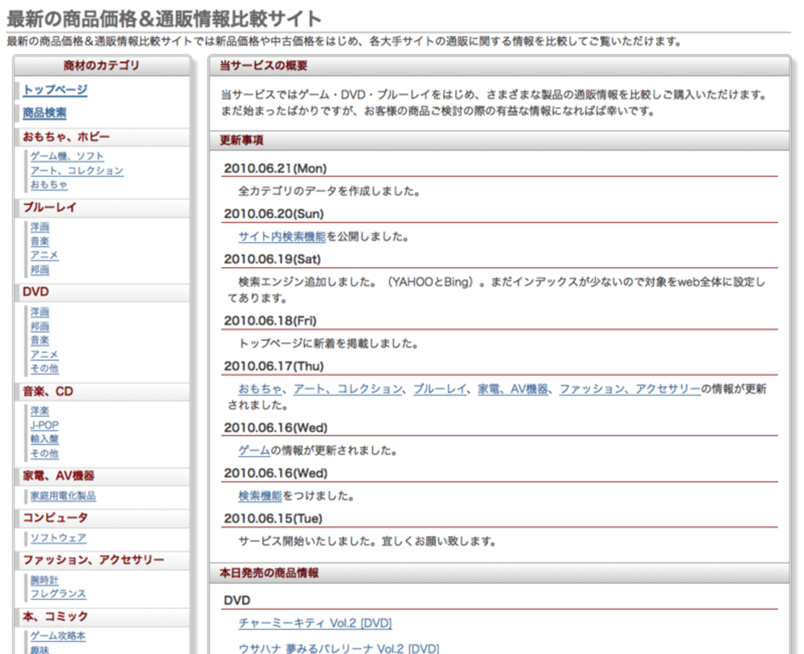Open the 腕時計 category link
Image resolution: width=804 pixels, height=654 pixels.
44,580
